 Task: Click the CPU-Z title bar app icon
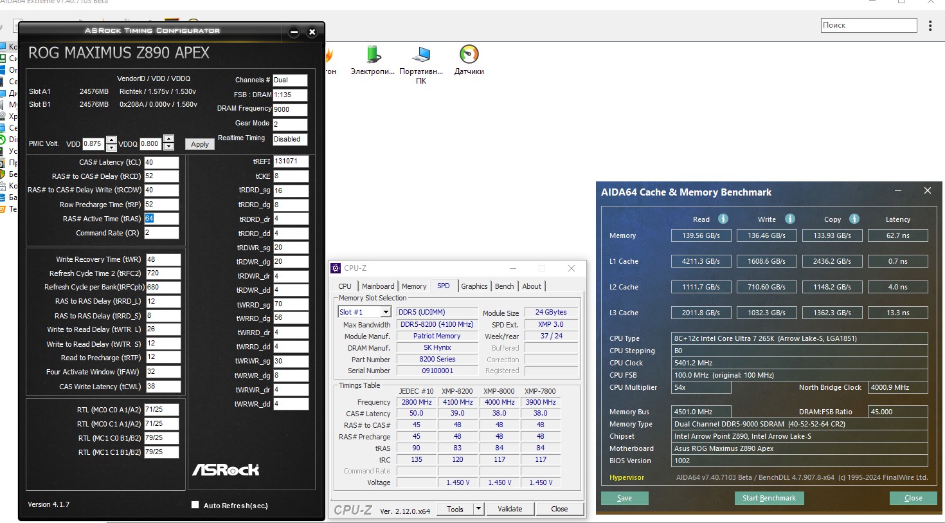coord(336,268)
